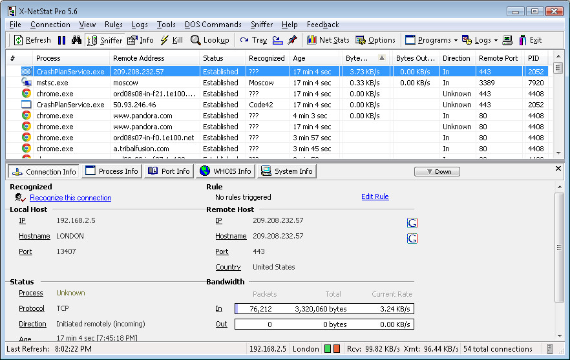Click the Exit toolbar button
This screenshot has width=570, height=360.
pos(531,40)
